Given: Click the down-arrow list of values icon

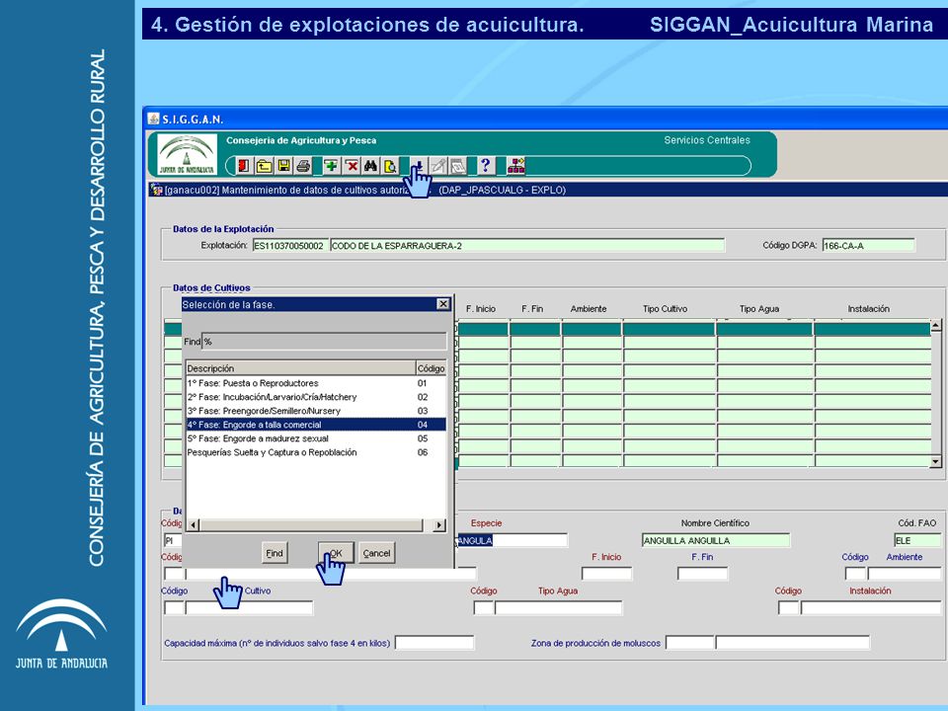Looking at the screenshot, I should (x=419, y=166).
